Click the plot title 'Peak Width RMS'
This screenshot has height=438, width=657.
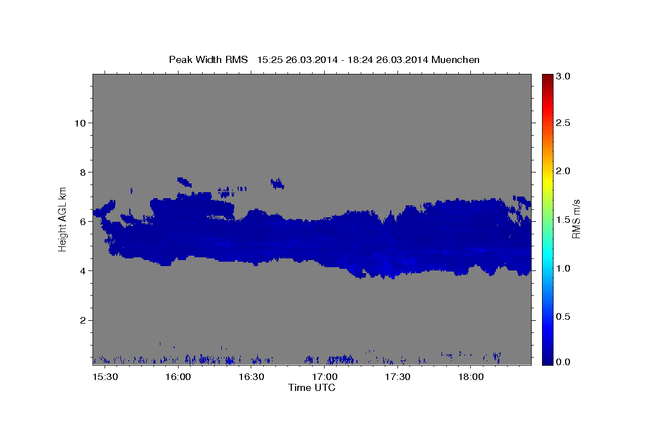pos(209,59)
